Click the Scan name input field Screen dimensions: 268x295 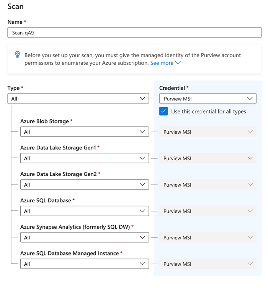tap(134, 33)
